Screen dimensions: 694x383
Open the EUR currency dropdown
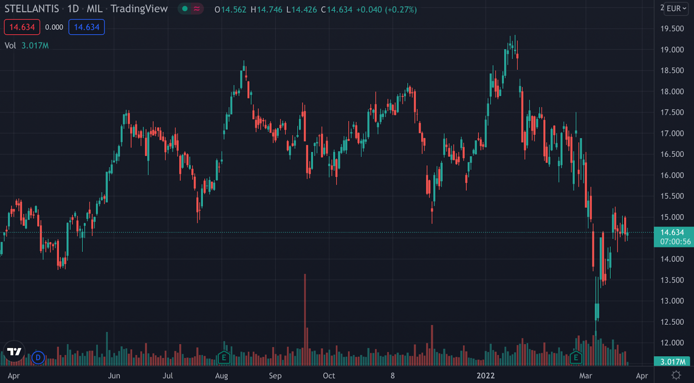pyautogui.click(x=676, y=9)
